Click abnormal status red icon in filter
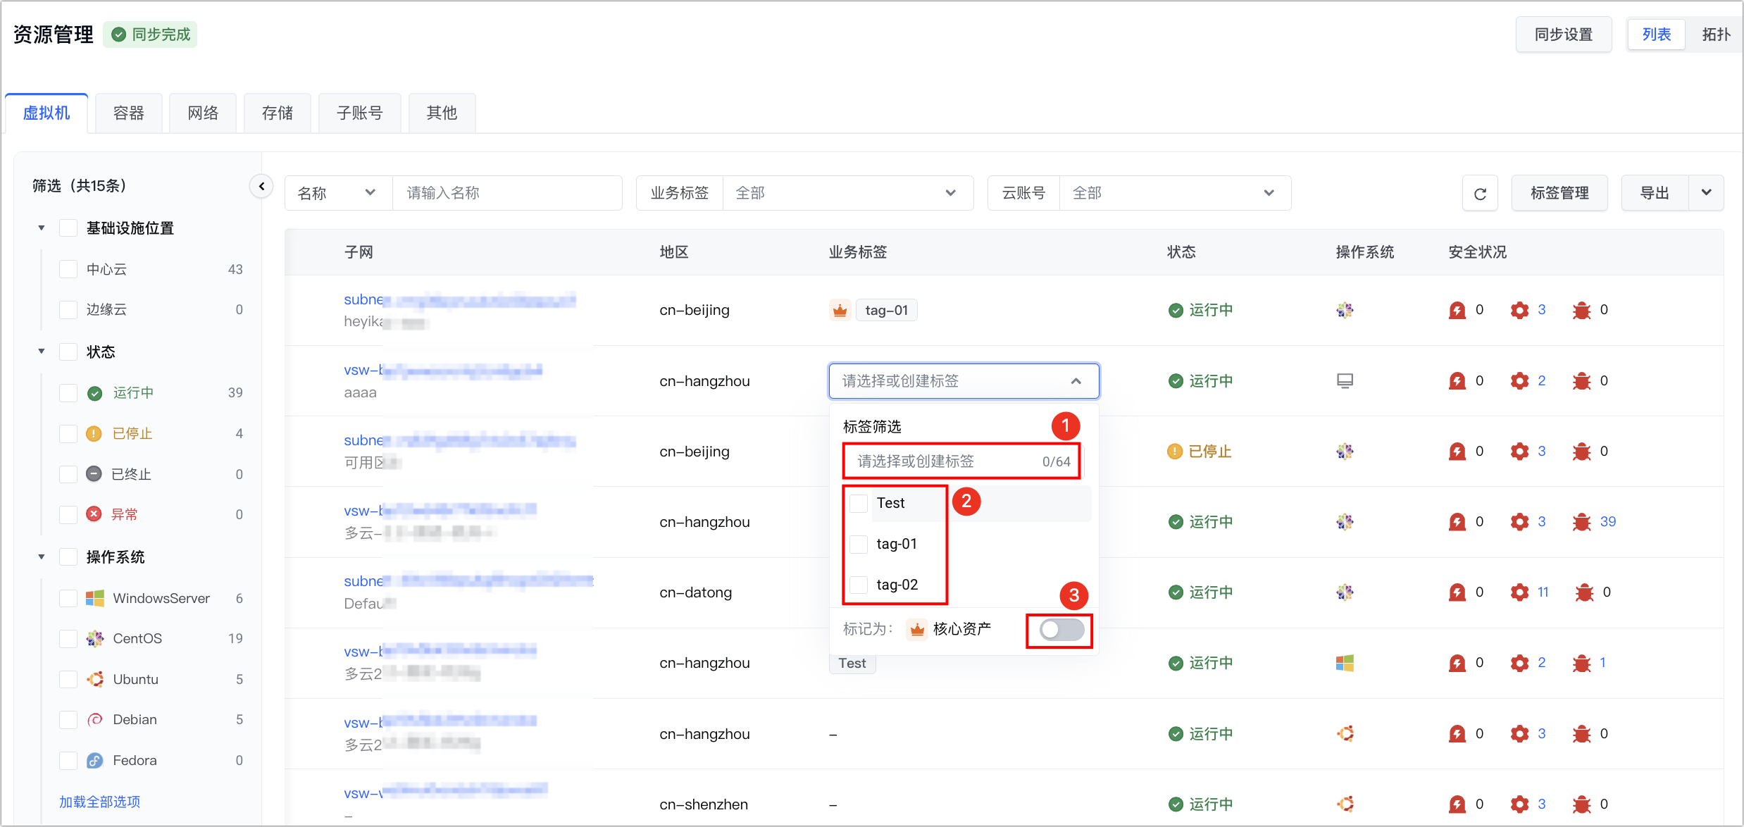 tap(94, 514)
